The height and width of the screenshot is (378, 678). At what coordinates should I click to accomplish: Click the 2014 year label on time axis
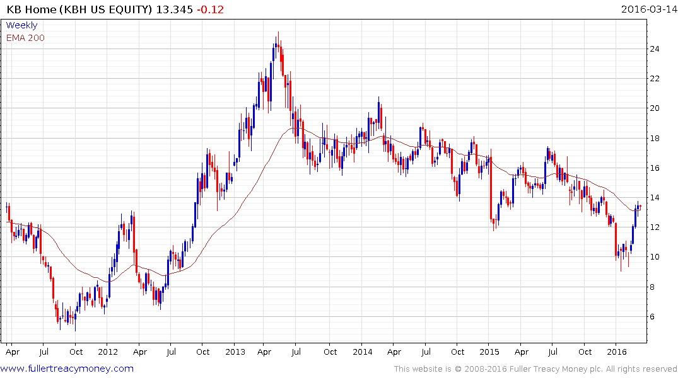363,352
